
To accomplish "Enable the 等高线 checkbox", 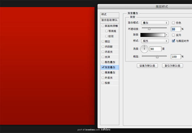I will [107, 31].
